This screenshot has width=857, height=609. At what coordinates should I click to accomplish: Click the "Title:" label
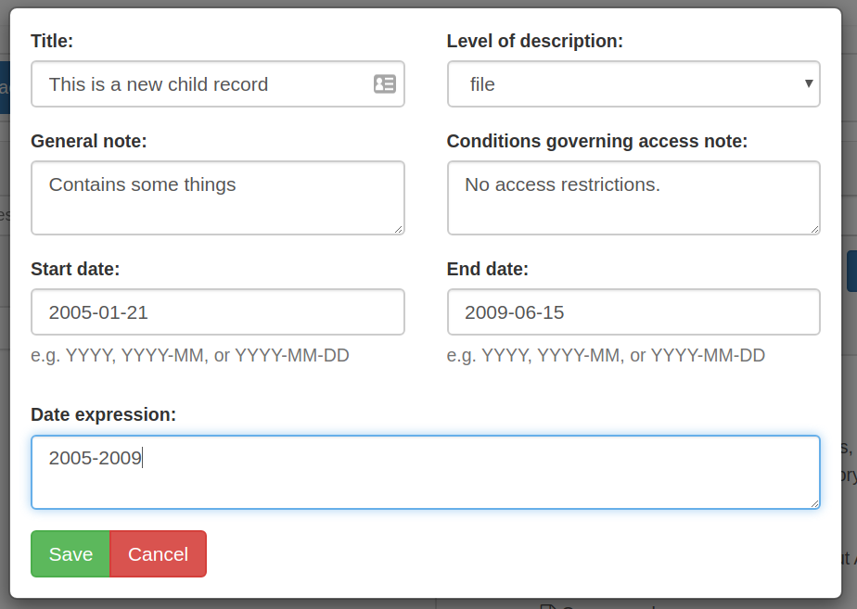[x=52, y=41]
